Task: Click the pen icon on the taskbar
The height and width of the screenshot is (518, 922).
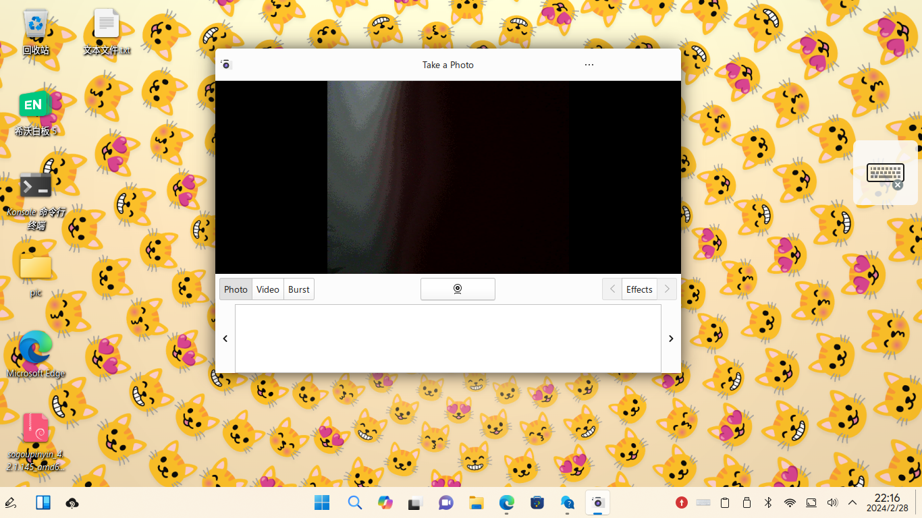Action: 10,502
